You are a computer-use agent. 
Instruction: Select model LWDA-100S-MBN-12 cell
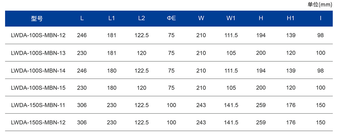38,35
